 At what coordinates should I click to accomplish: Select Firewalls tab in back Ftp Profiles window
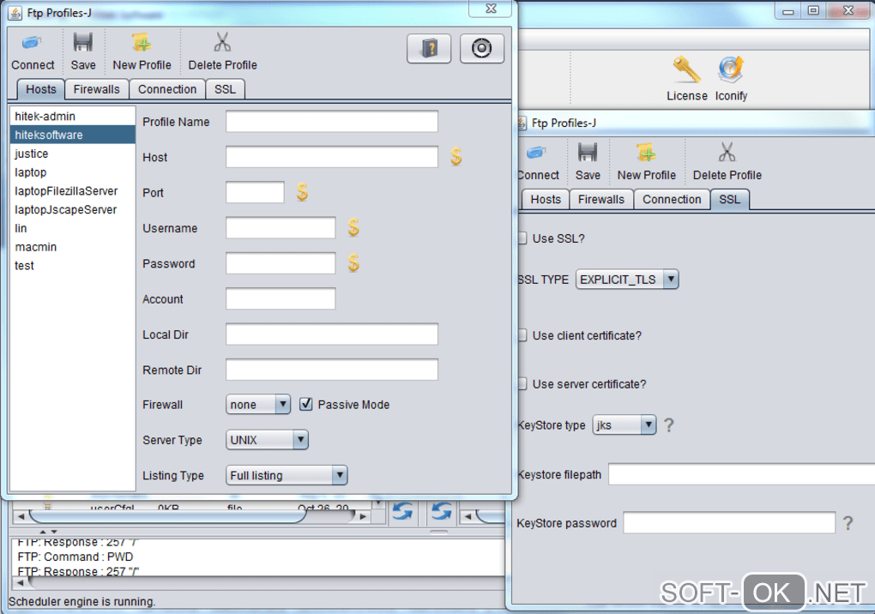click(601, 199)
